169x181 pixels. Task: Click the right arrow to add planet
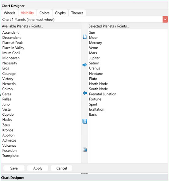[x=84, y=65]
